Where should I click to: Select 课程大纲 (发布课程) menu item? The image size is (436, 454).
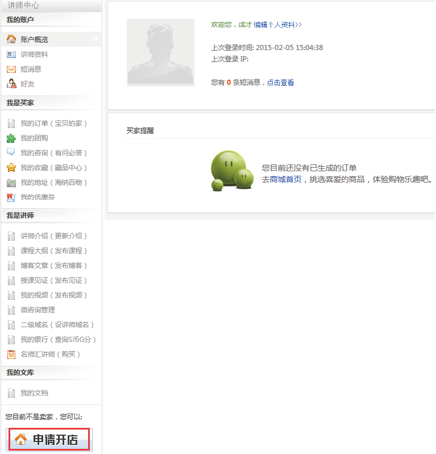click(x=53, y=251)
